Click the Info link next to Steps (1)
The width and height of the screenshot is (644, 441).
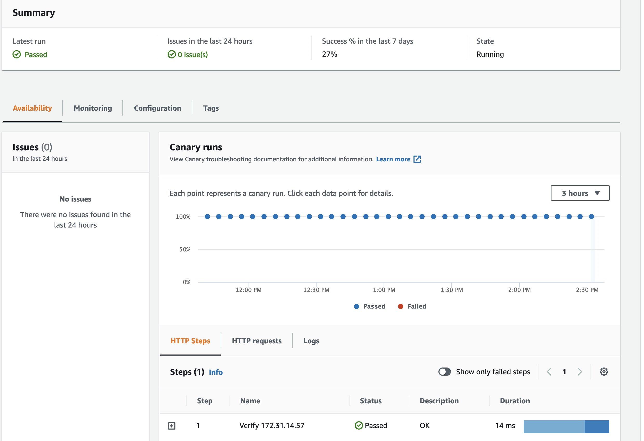pos(216,372)
